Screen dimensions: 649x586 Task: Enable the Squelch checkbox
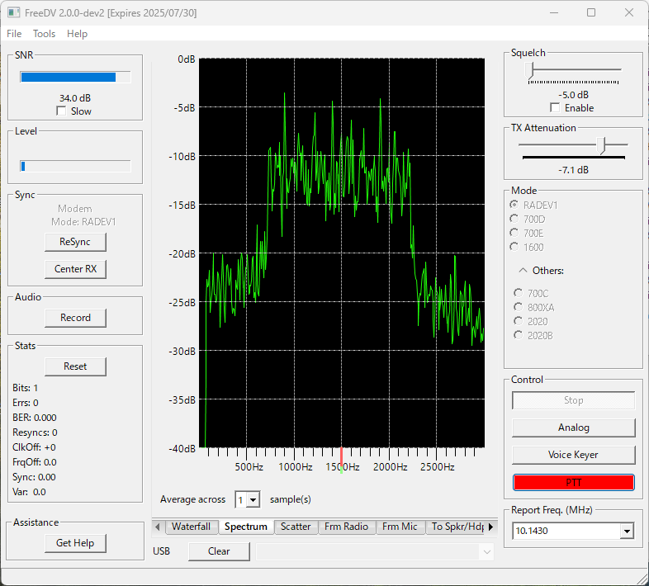[556, 108]
